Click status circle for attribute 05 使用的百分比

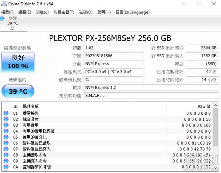coord(6,137)
